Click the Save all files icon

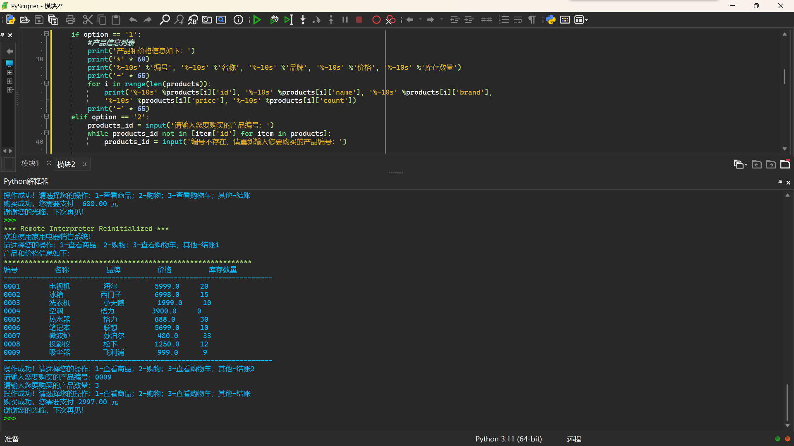pyautogui.click(x=53, y=20)
